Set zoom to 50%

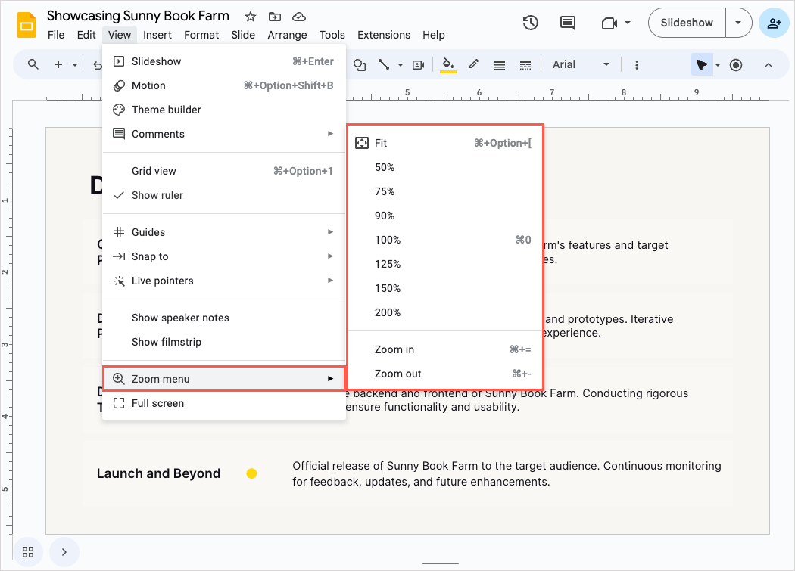coord(445,167)
